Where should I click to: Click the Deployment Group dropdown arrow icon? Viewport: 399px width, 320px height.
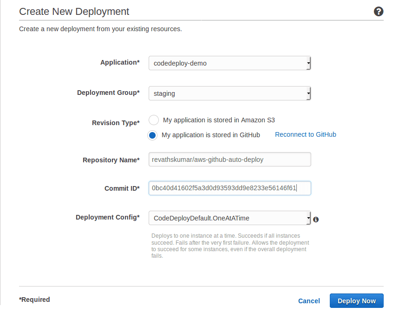[308, 93]
